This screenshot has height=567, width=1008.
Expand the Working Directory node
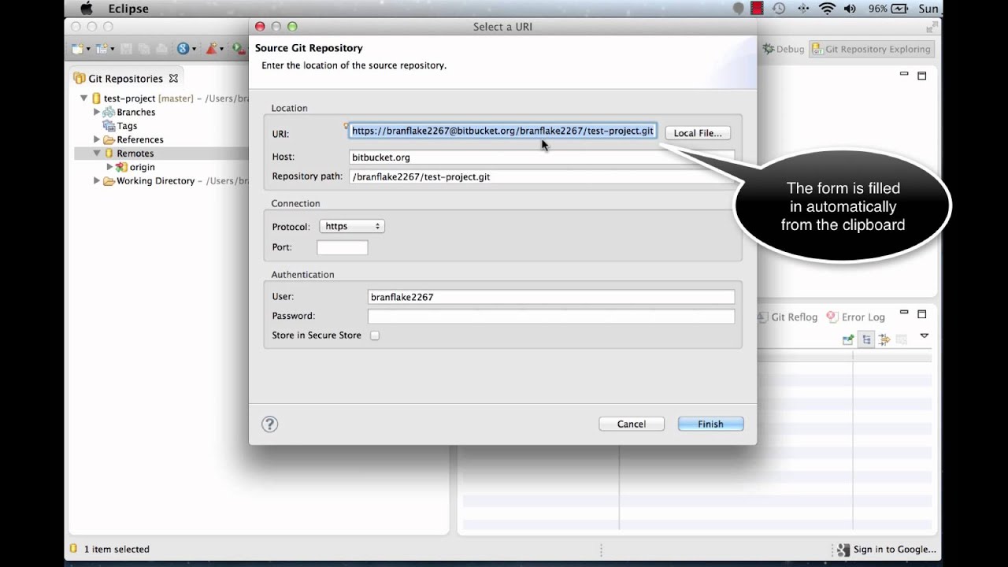tap(97, 181)
